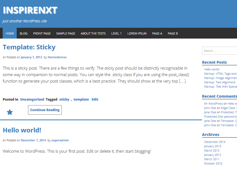Navigate to PAGE B in the navbar
The image size is (237, 178).
tap(173, 33)
